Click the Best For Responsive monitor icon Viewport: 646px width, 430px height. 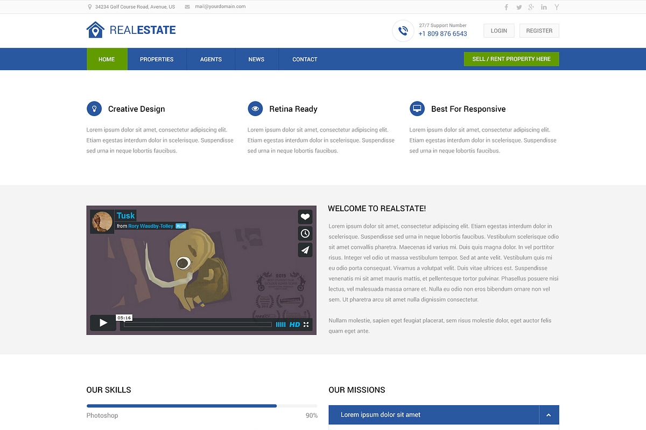pyautogui.click(x=417, y=109)
